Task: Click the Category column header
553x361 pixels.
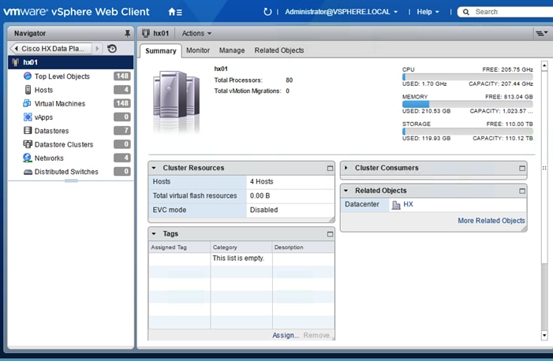Action: coord(241,247)
